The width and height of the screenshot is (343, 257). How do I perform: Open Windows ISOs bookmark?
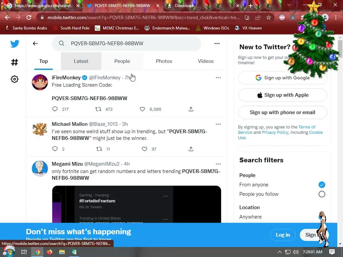click(212, 28)
